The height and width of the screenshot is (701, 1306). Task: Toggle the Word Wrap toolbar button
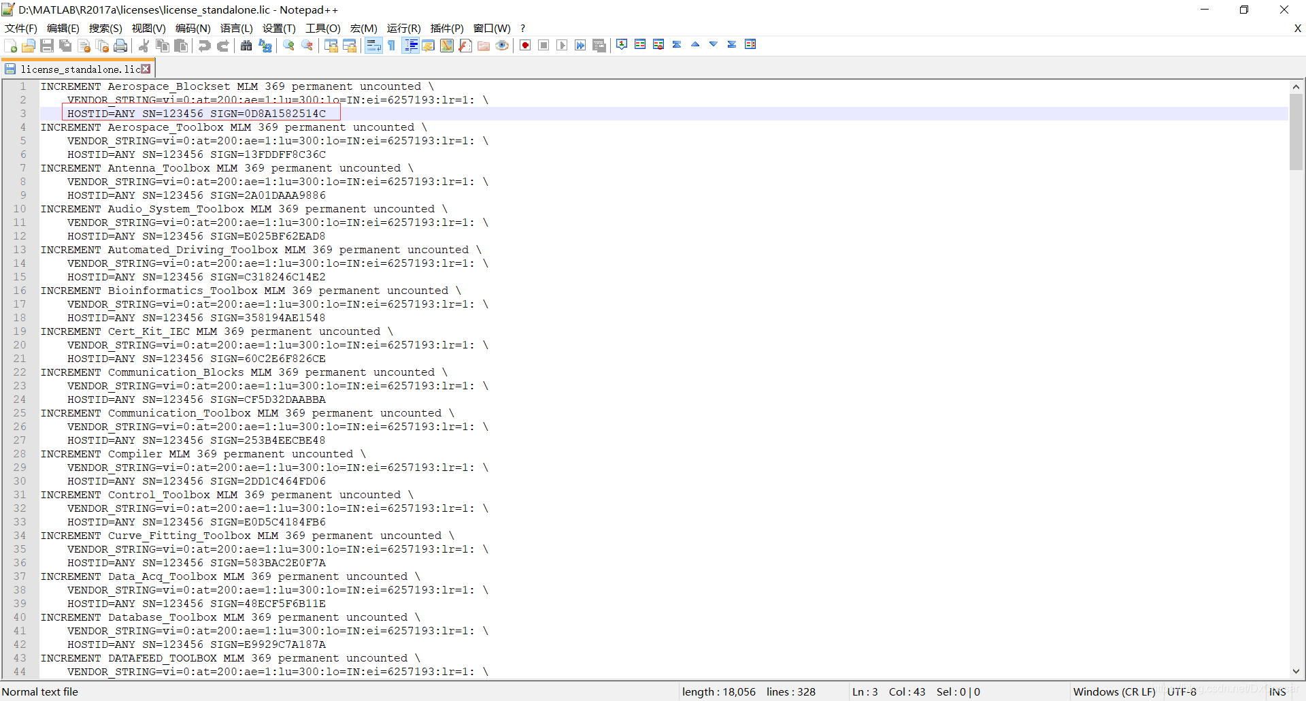tap(373, 46)
